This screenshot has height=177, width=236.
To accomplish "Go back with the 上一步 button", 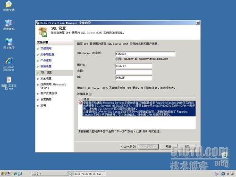I will click(128, 147).
